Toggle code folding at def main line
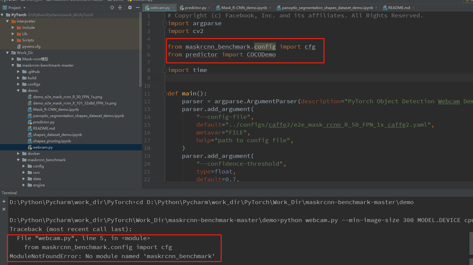The height and width of the screenshot is (265, 473). point(165,94)
